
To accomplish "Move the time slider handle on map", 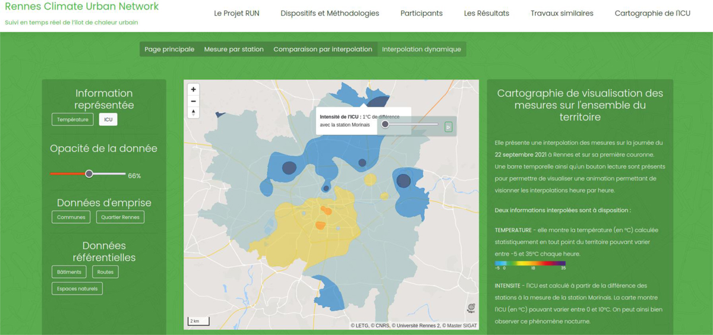I will point(385,124).
